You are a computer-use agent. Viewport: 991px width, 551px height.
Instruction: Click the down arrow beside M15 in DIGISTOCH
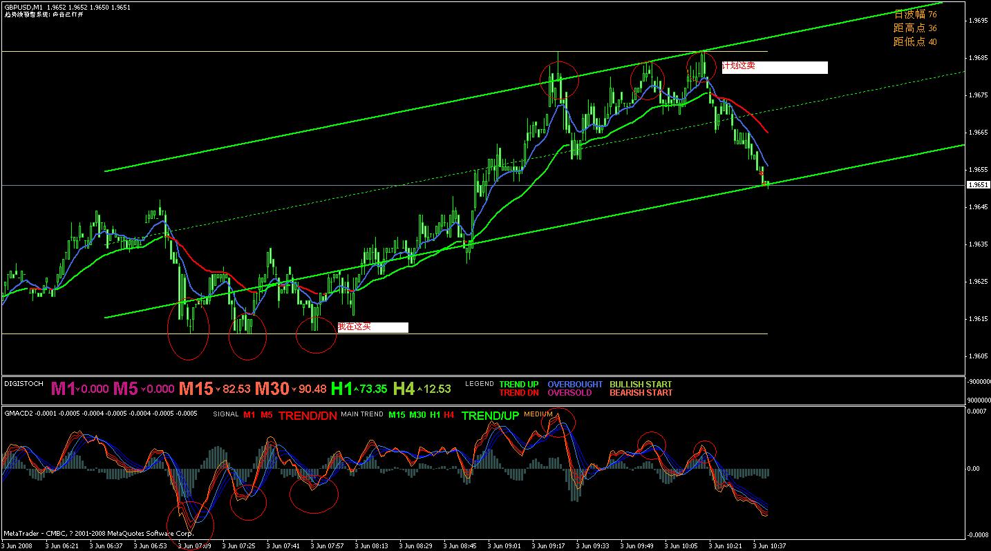[218, 390]
